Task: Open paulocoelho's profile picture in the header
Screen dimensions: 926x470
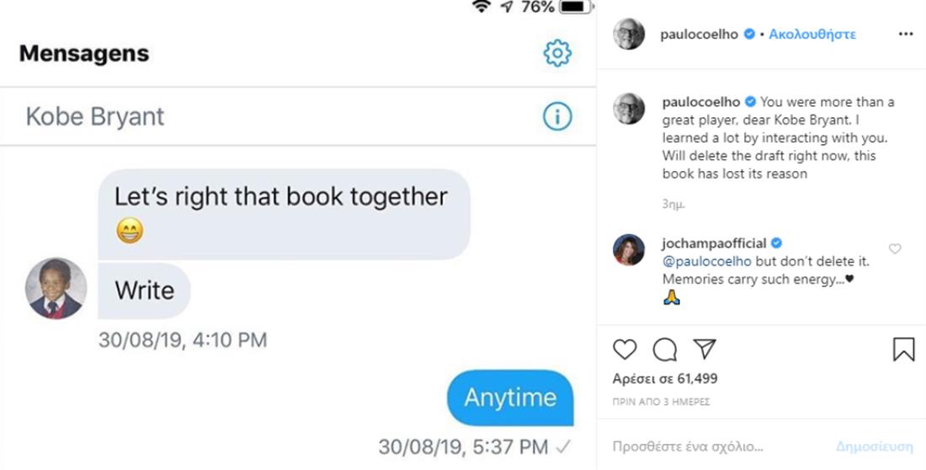Action: click(x=628, y=34)
